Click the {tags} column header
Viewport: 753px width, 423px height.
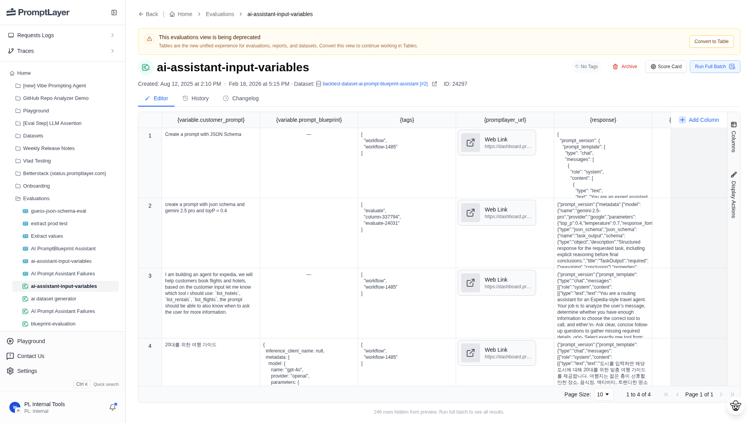click(x=407, y=120)
